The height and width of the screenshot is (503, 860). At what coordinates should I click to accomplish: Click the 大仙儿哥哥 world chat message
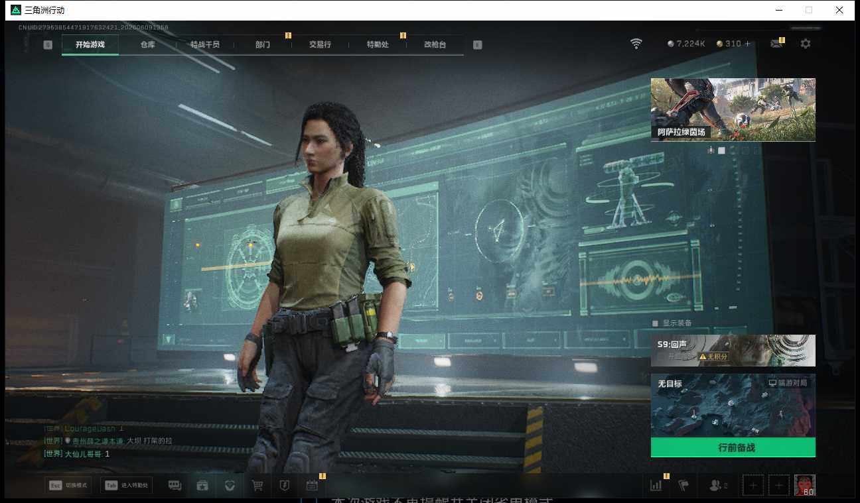pyautogui.click(x=76, y=454)
